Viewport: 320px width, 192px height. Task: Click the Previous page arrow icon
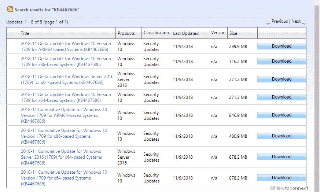(268, 23)
